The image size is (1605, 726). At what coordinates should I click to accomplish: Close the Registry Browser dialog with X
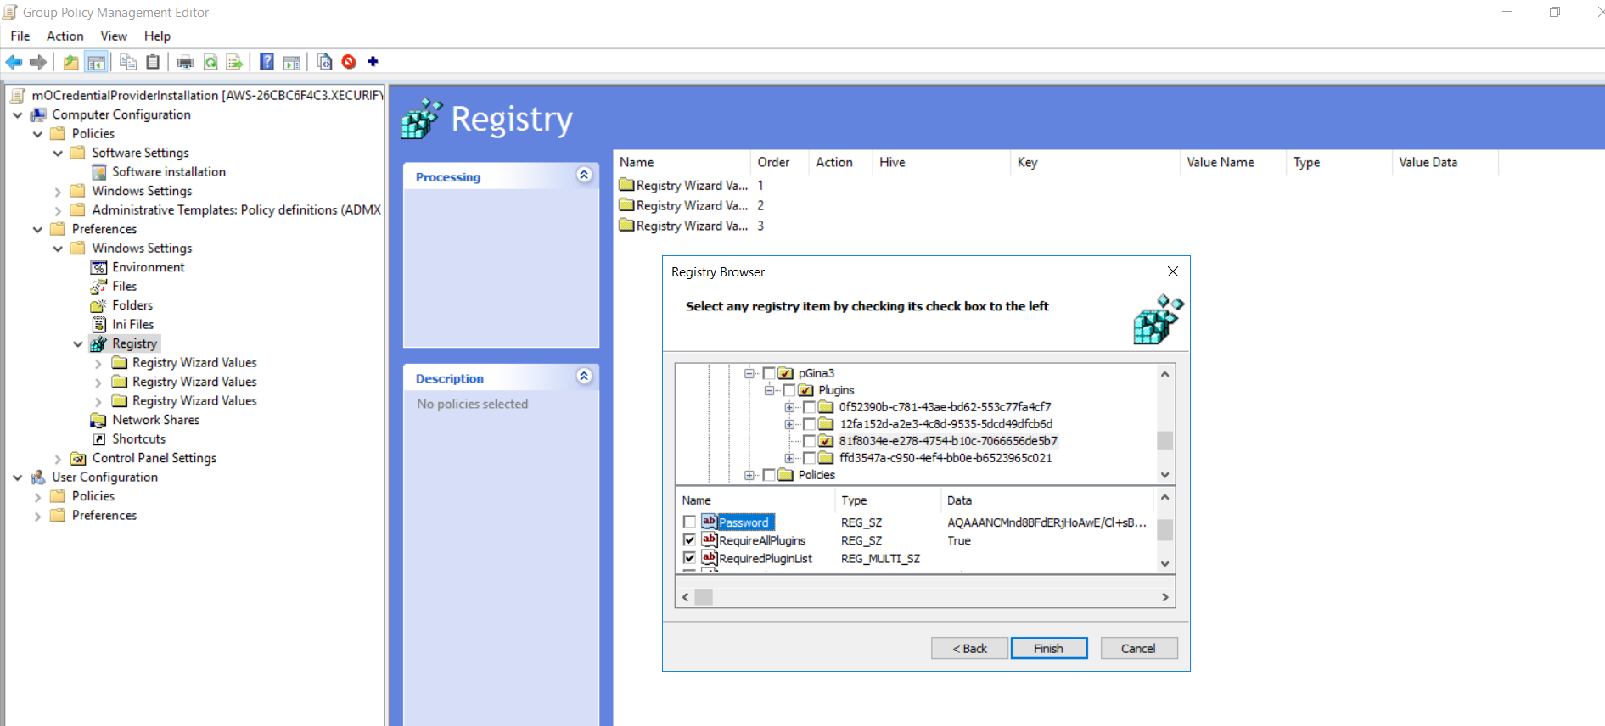click(x=1173, y=271)
